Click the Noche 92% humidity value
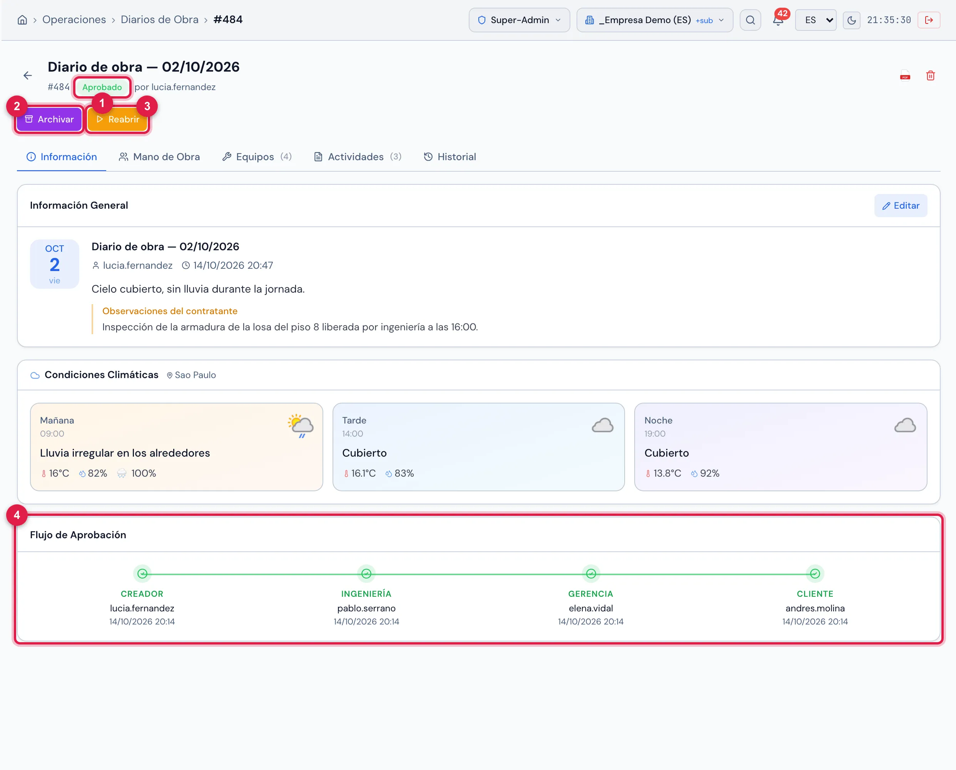Viewport: 956px width, 770px height. [x=709, y=473]
